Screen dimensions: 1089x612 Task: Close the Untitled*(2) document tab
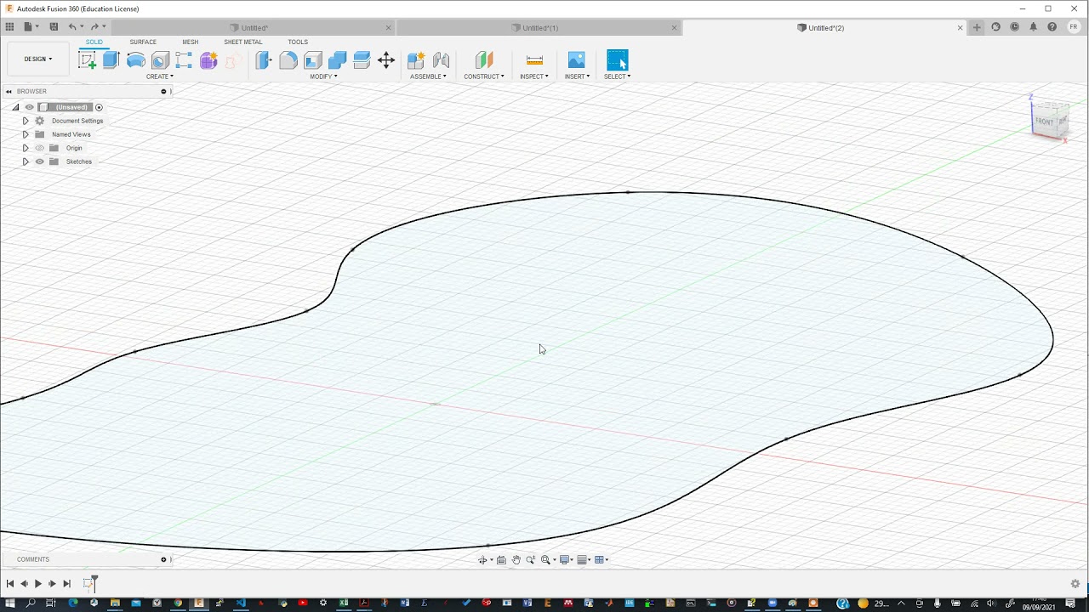[x=961, y=28]
